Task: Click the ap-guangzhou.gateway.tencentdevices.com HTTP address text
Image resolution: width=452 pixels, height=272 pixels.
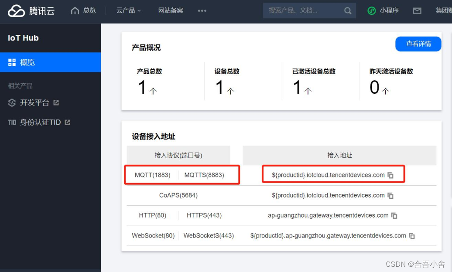Action: click(328, 215)
